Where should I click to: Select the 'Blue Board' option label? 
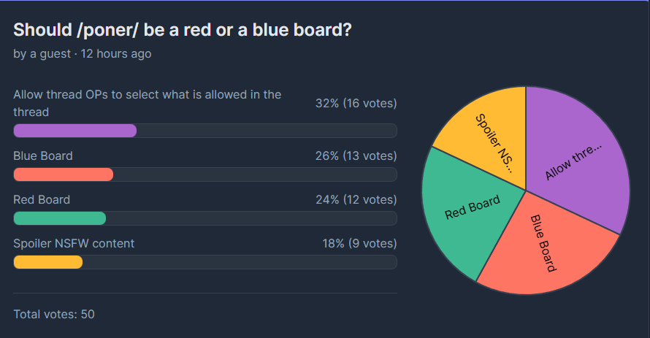pyautogui.click(x=43, y=155)
